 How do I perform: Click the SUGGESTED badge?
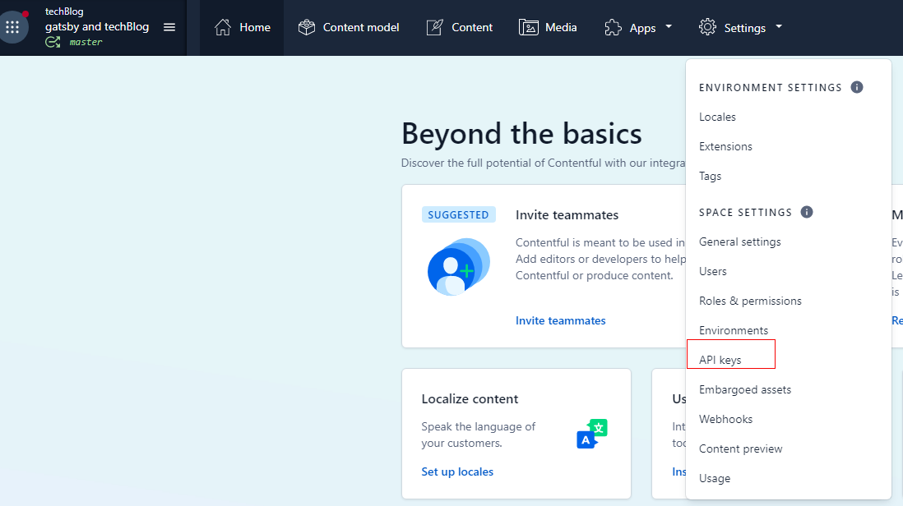point(458,214)
